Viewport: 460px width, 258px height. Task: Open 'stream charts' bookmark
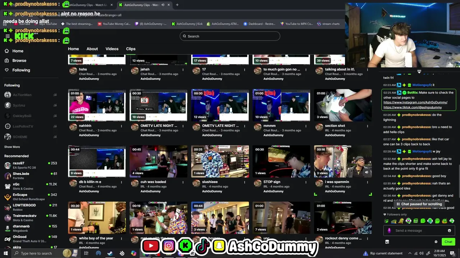tap(328, 24)
